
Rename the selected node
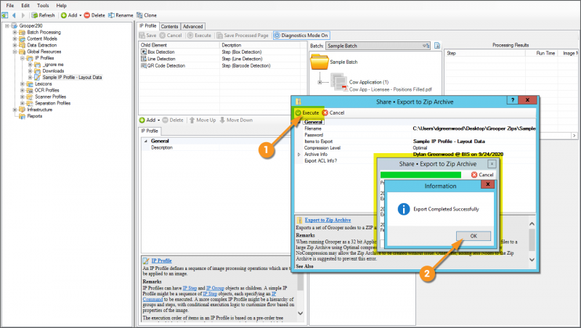coord(121,15)
